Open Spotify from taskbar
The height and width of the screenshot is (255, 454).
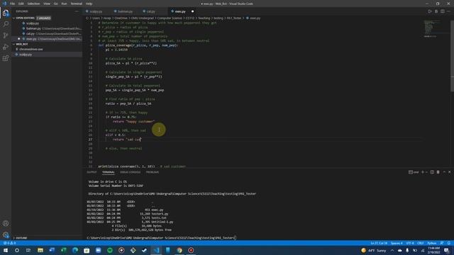point(110,250)
